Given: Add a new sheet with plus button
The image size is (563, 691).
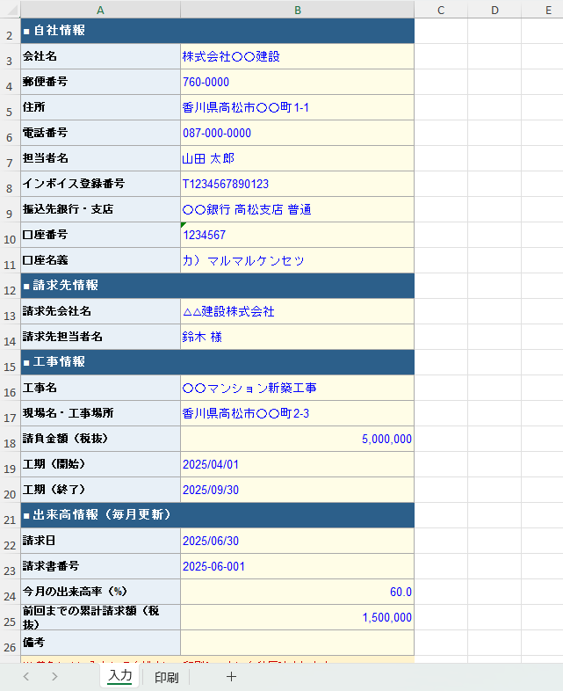Looking at the screenshot, I should coord(231,677).
